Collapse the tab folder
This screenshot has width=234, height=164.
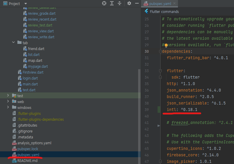tap(14, 42)
